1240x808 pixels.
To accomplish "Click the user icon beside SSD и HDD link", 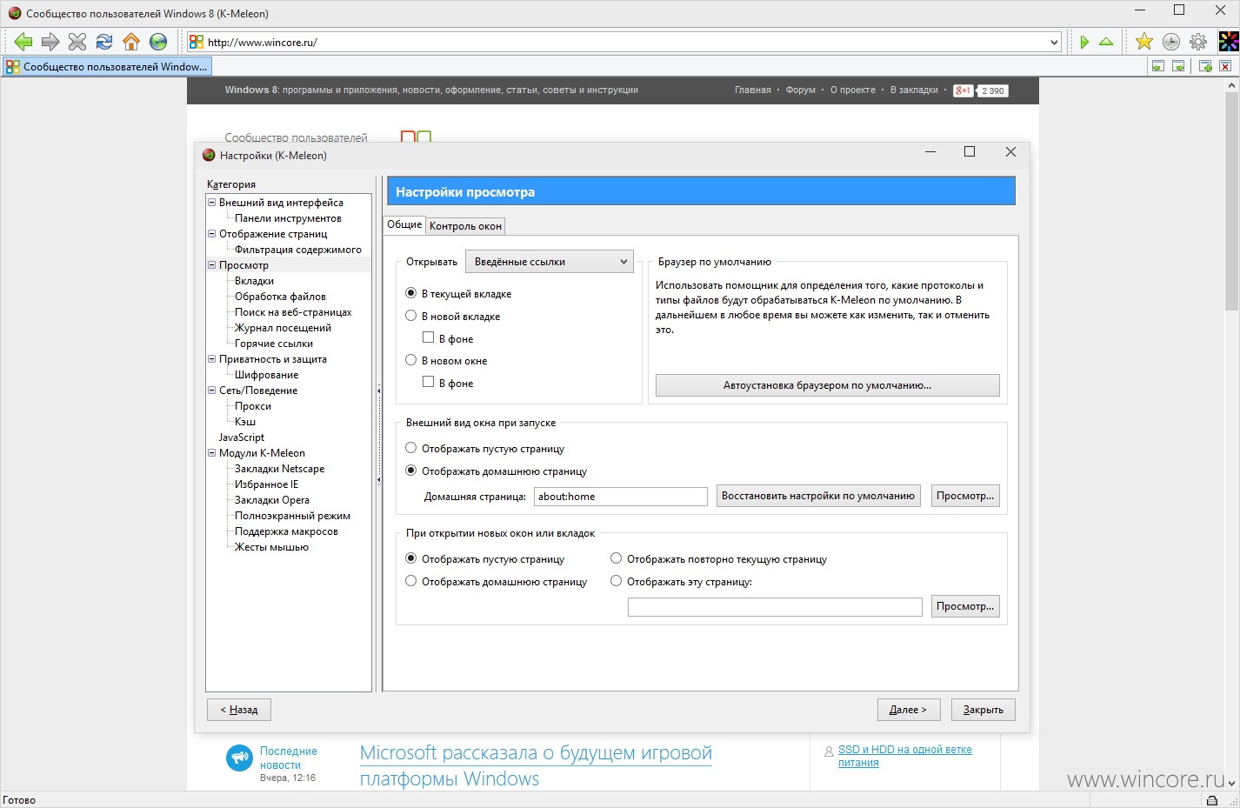I will (829, 751).
